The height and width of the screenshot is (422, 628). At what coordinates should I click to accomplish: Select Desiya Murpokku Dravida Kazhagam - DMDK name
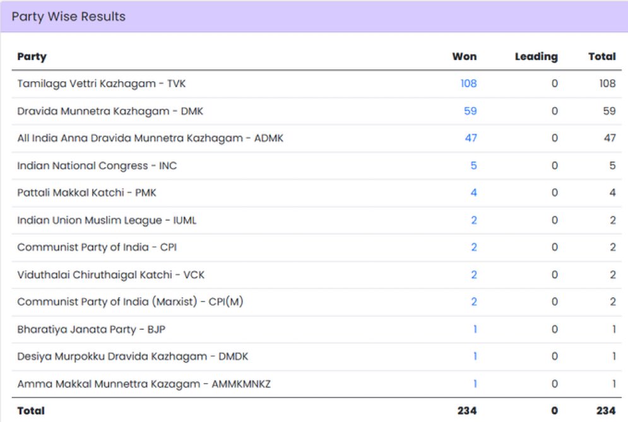pos(133,356)
